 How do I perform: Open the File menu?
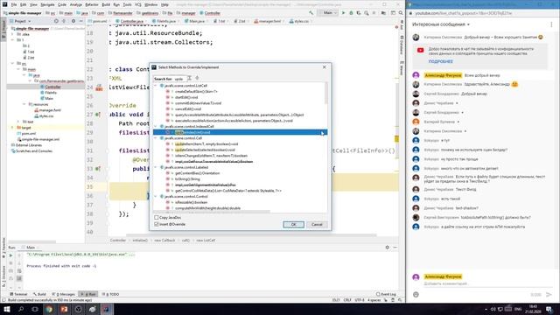click(x=14, y=4)
